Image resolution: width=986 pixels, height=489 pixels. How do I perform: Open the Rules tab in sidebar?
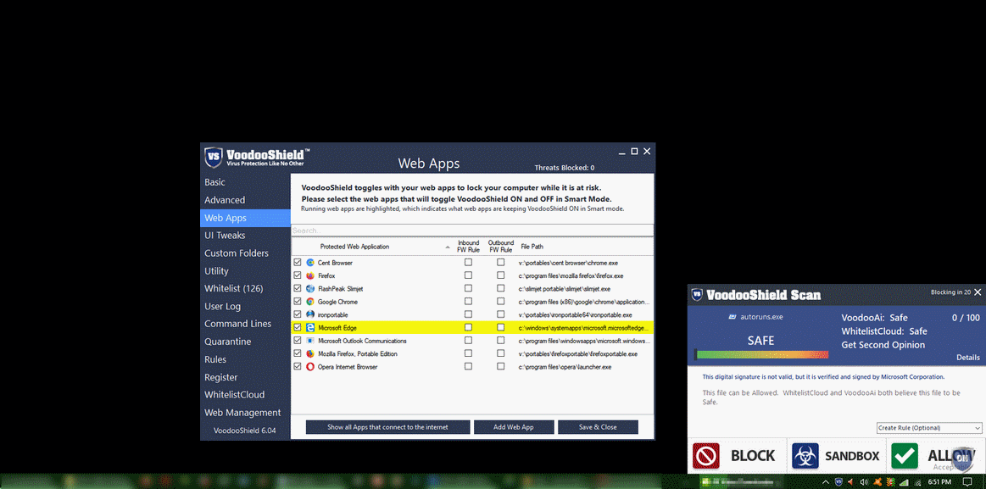pos(215,359)
